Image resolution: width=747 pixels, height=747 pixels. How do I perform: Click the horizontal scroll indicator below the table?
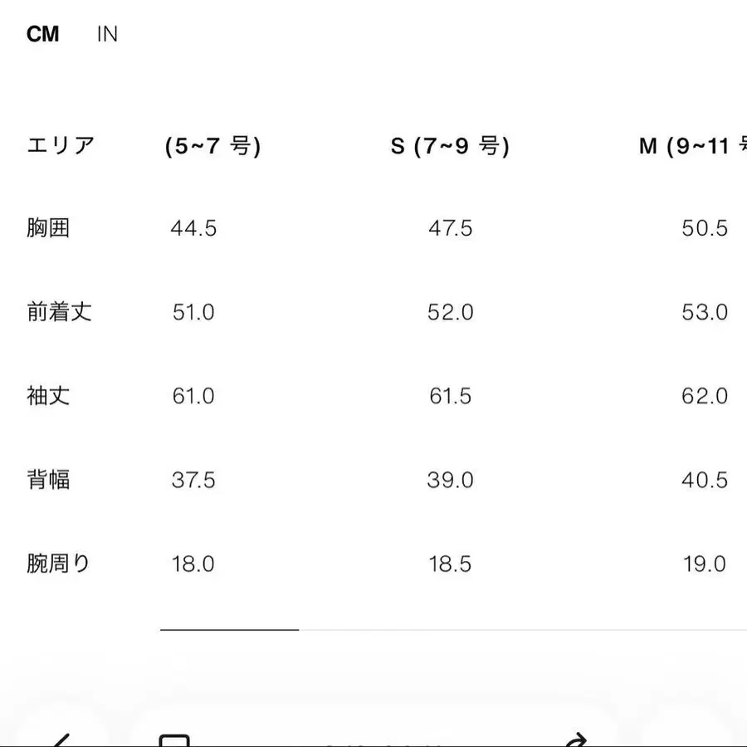pyautogui.click(x=228, y=629)
